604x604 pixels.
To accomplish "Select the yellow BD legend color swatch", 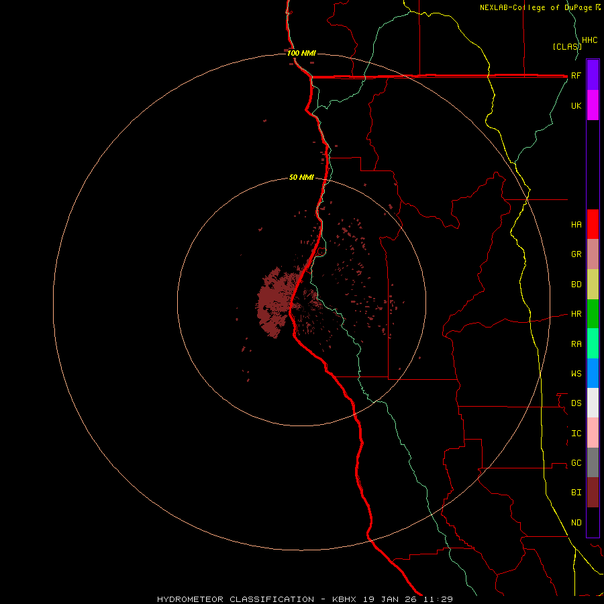I will pyautogui.click(x=593, y=284).
